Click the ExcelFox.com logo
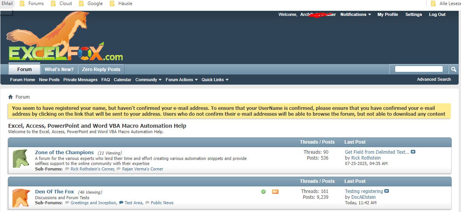Screen dimensions: 461x212 (x=64, y=36)
